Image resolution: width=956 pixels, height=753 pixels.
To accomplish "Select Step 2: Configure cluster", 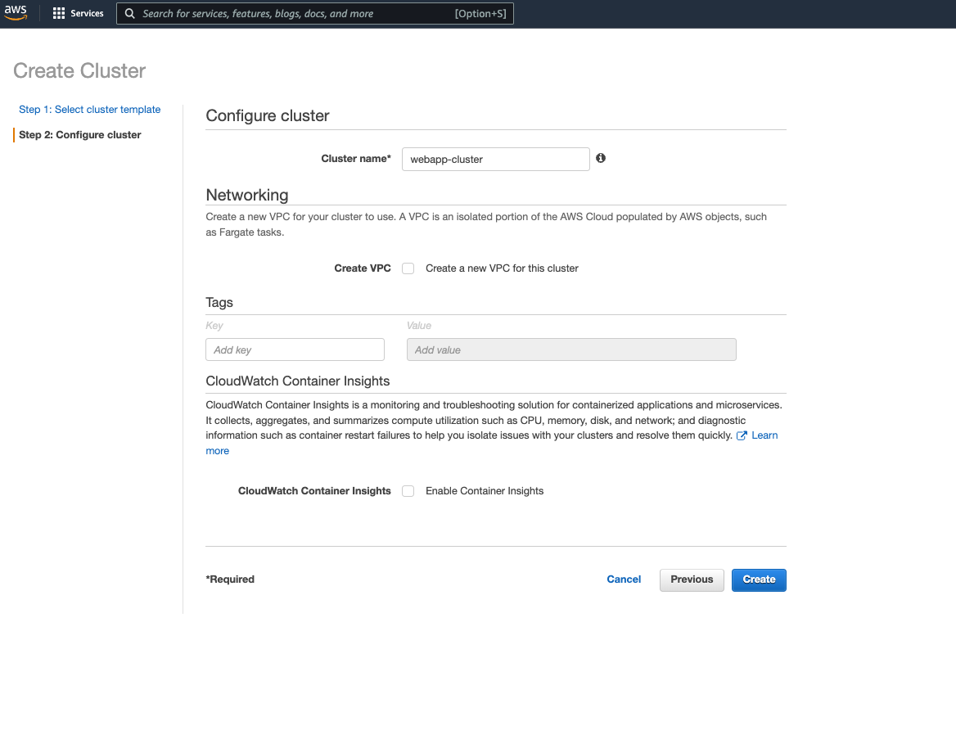I will click(x=79, y=134).
